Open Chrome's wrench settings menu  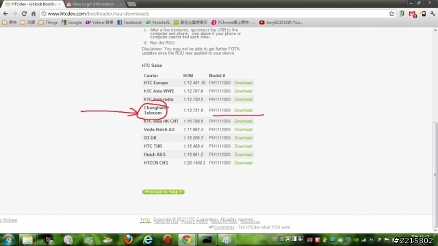tap(433, 14)
